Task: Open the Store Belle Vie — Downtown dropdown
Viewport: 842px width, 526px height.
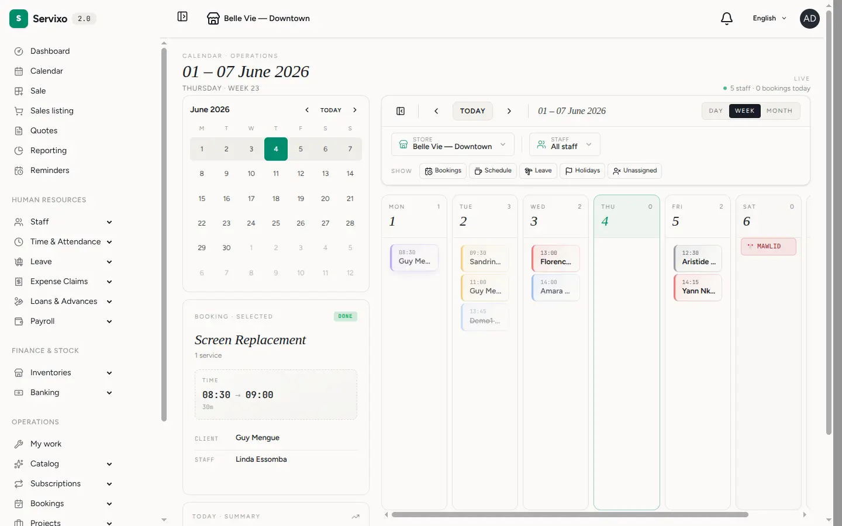Action: click(453, 144)
